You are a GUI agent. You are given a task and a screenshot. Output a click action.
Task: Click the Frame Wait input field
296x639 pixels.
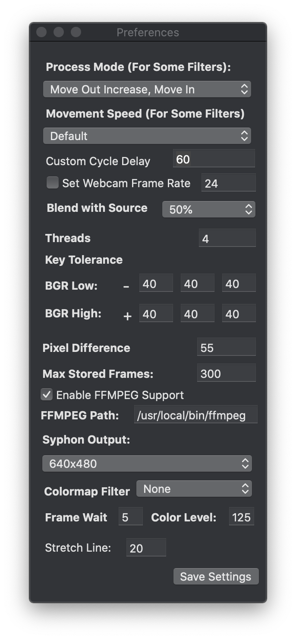[x=130, y=517]
